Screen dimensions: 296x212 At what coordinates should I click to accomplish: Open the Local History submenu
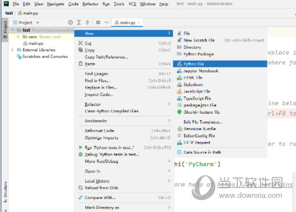click(x=124, y=181)
